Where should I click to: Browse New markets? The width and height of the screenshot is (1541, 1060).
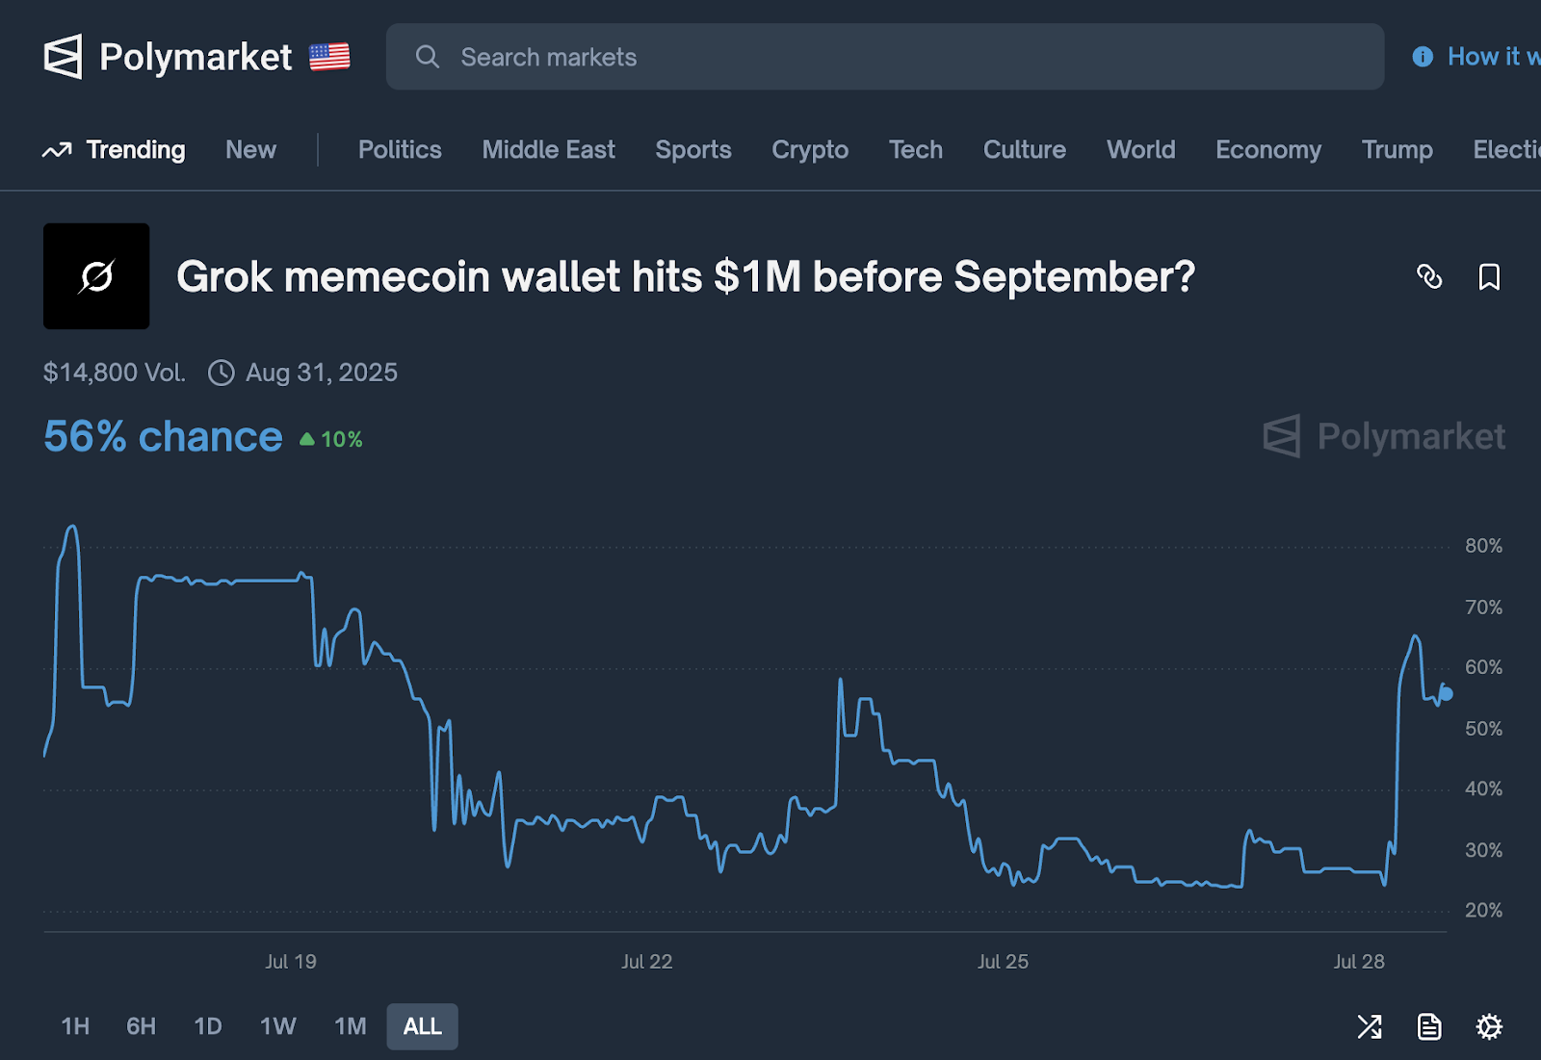tap(250, 150)
